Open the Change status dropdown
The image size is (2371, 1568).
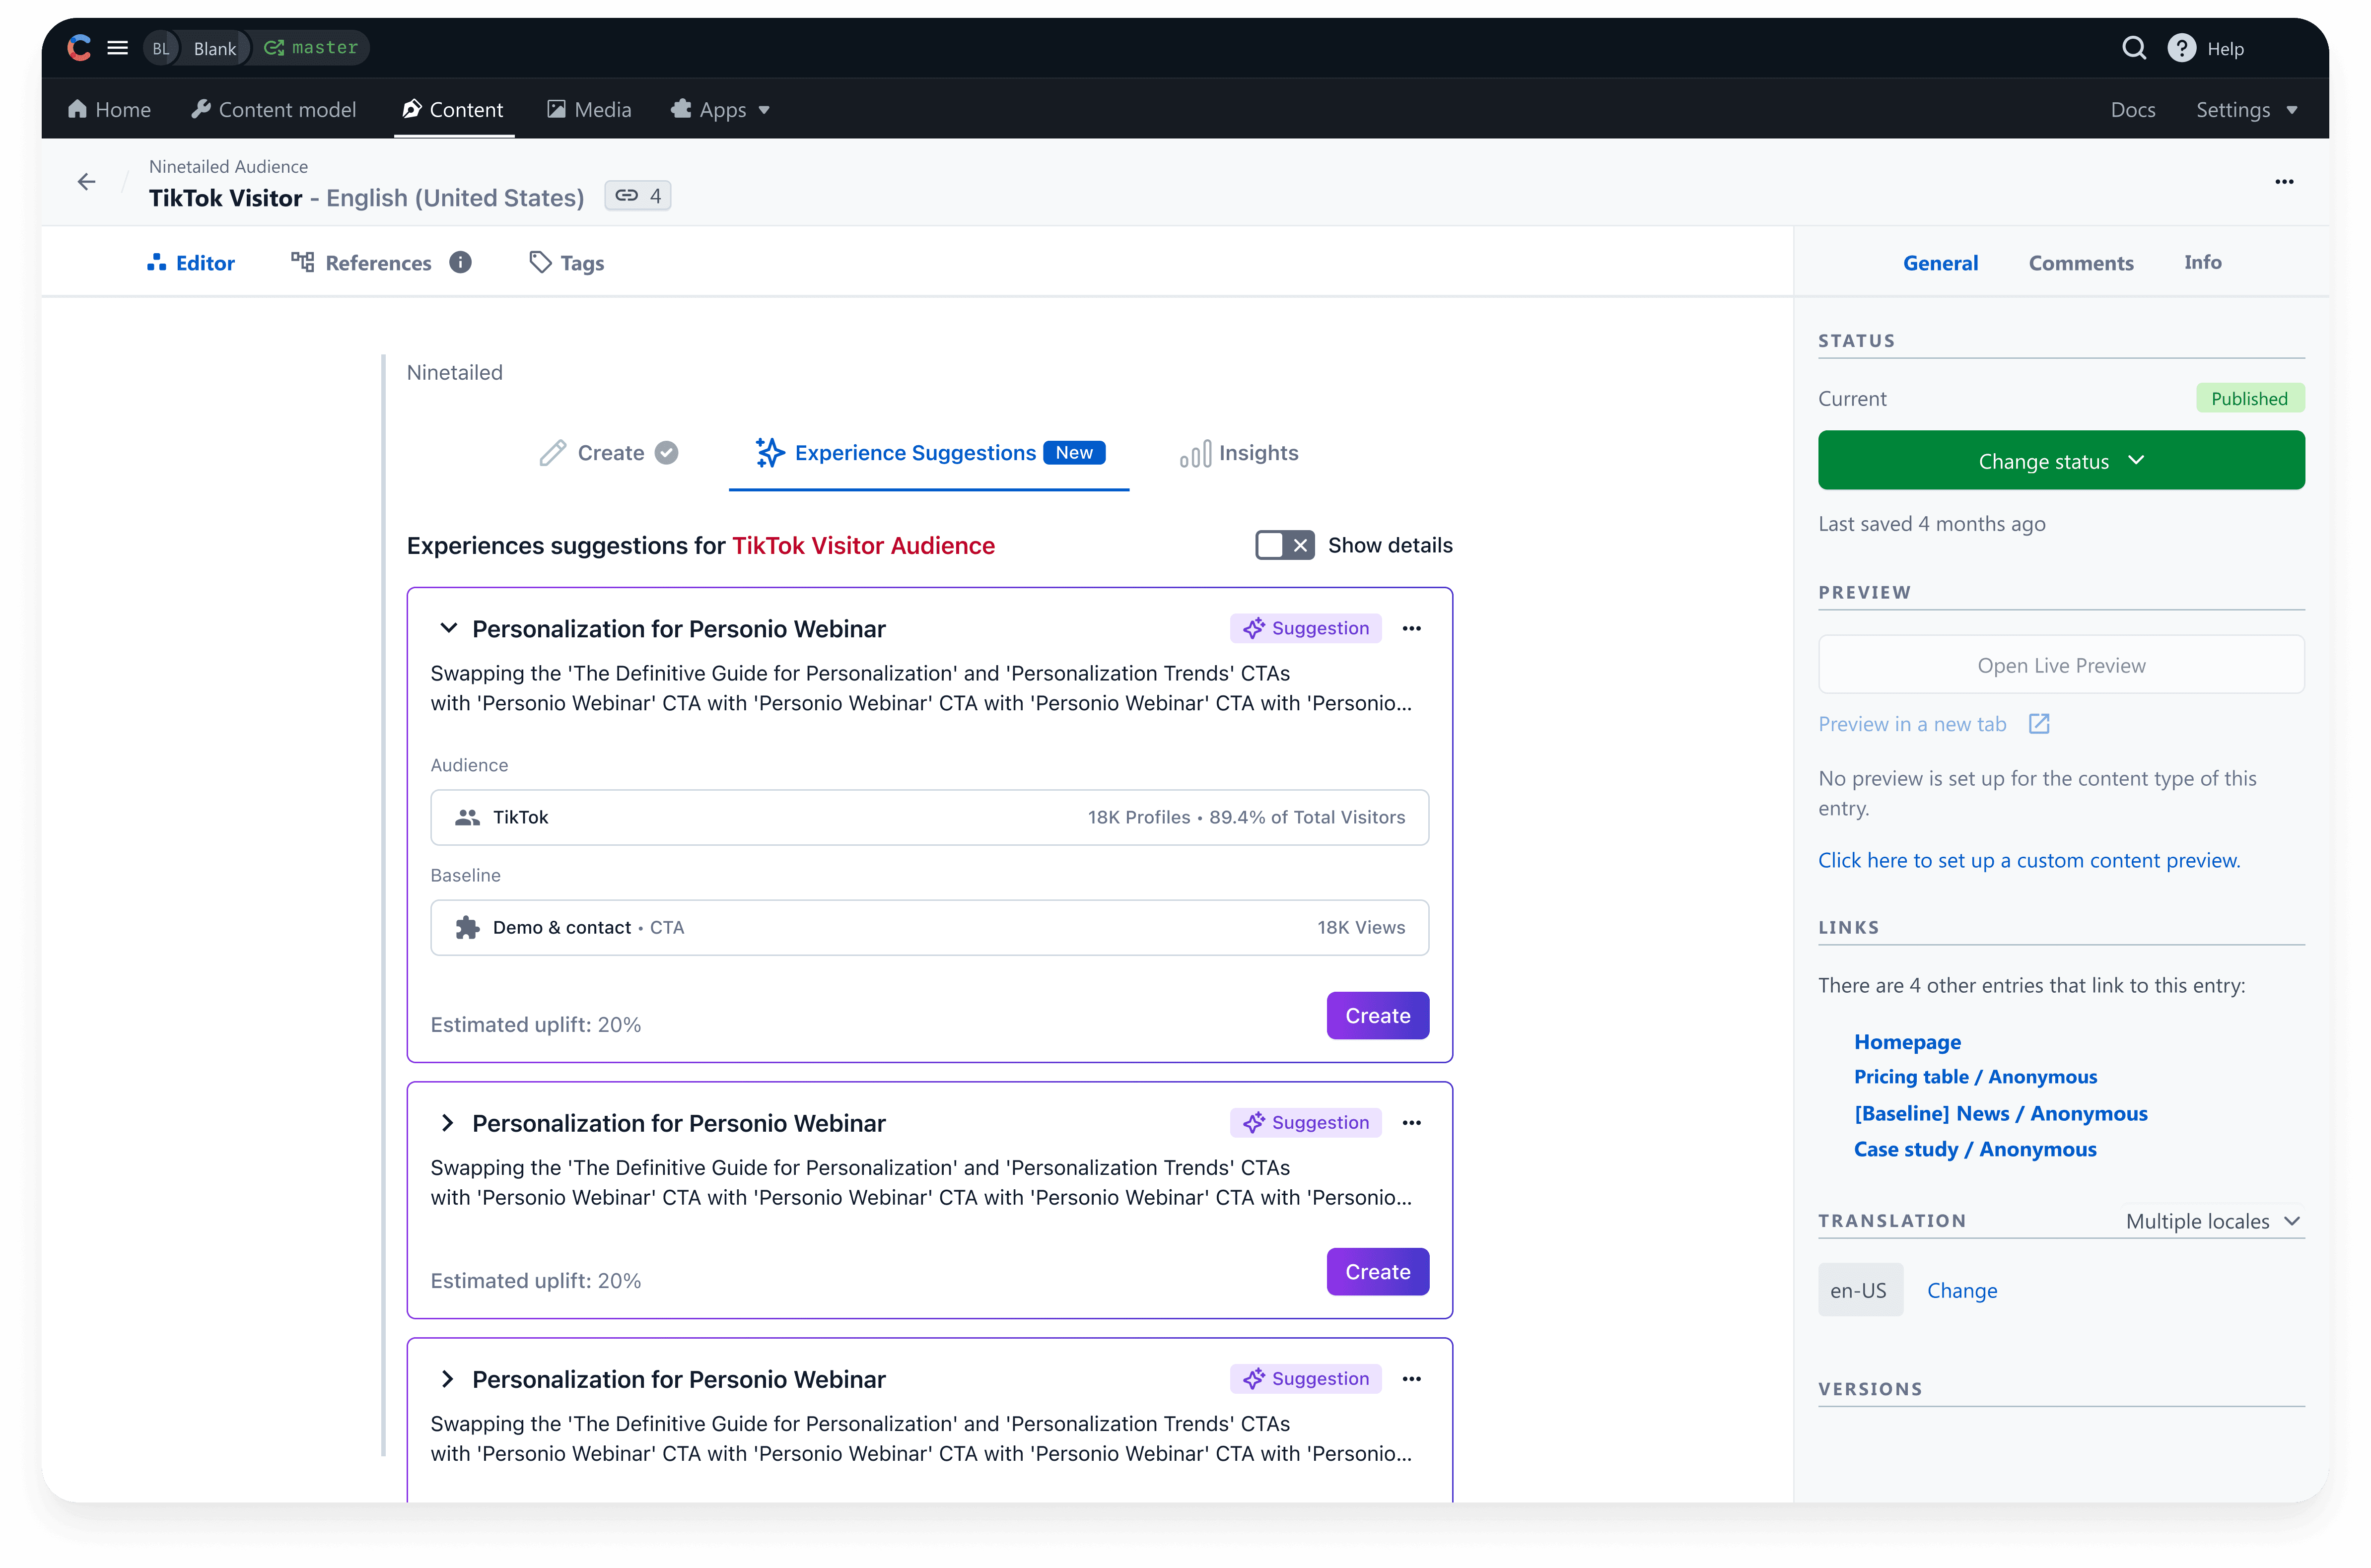(x=2061, y=461)
